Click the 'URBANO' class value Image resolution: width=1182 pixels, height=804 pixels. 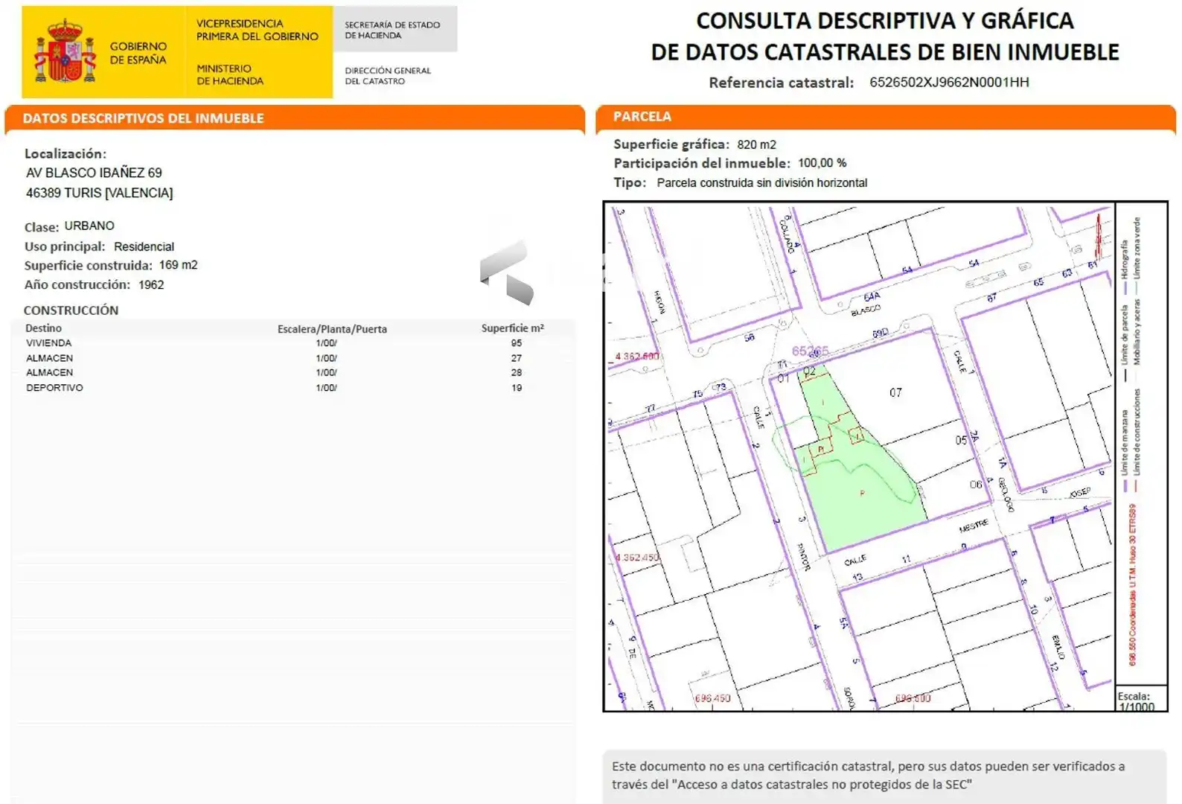(89, 226)
